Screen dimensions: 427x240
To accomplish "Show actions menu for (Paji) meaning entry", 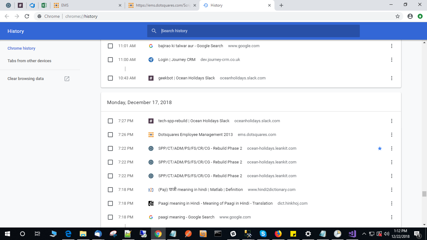I will click(392, 190).
